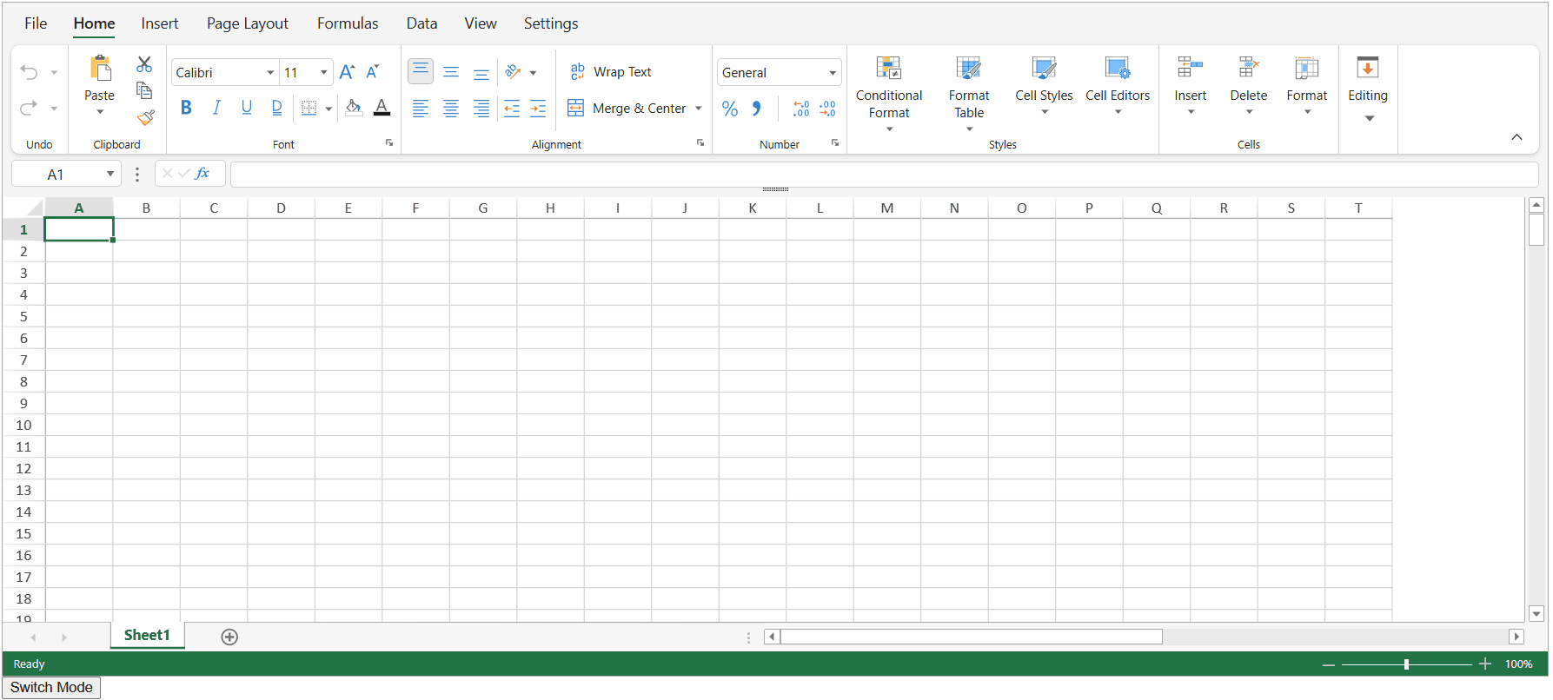Apply the red font color

(382, 108)
